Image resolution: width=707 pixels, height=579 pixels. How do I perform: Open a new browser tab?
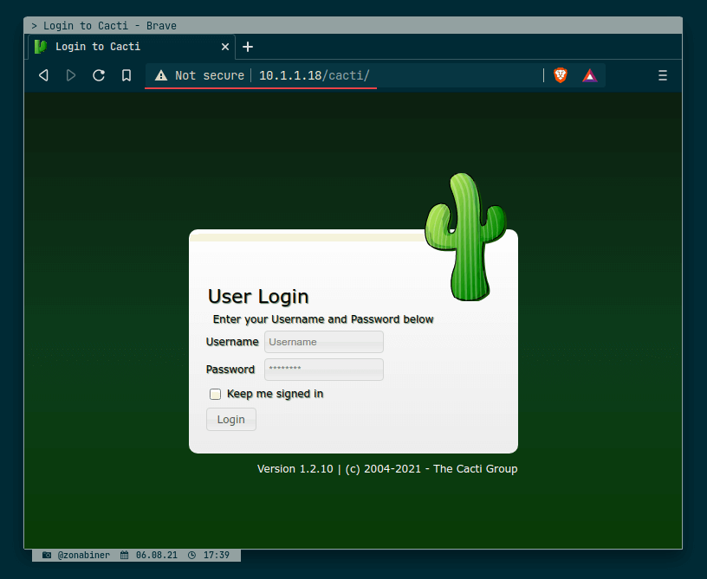[x=248, y=47]
